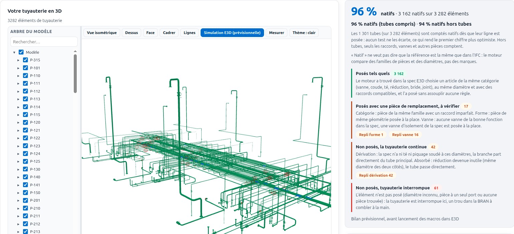Viewport: 514px width, 234px height.
Task: Click the tree scrollbar up arrow
Action: point(75,51)
